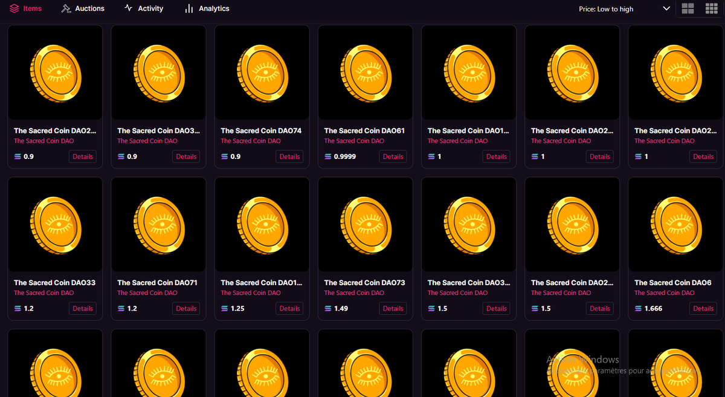The height and width of the screenshot is (397, 725).
Task: Open Details for The Sacred Coin DAO73
Action: click(x=393, y=308)
